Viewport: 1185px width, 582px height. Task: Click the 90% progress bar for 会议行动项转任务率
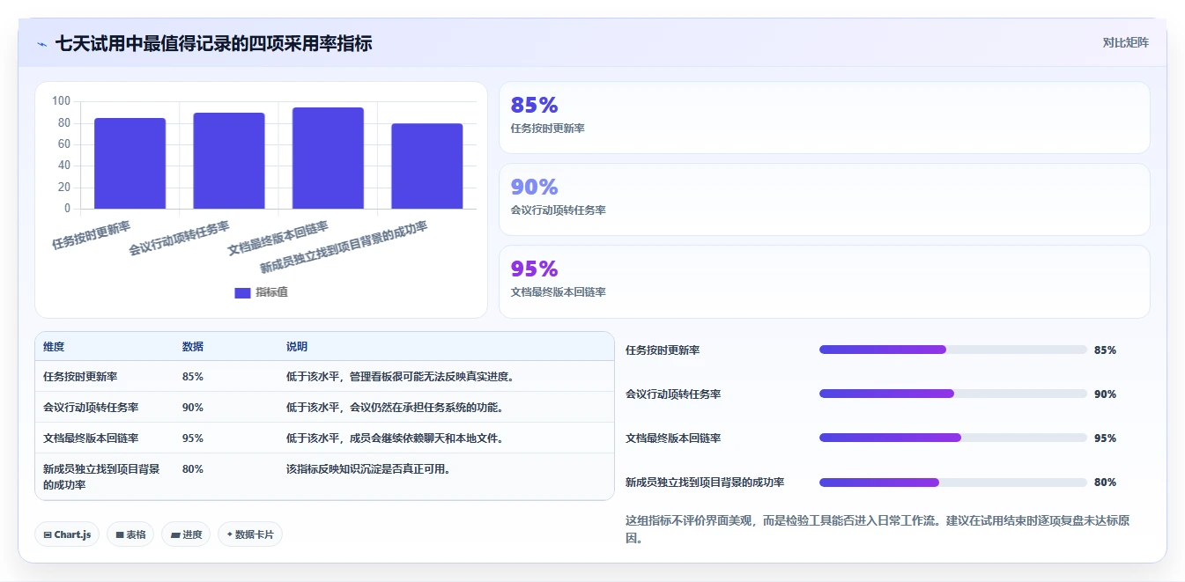pos(953,394)
